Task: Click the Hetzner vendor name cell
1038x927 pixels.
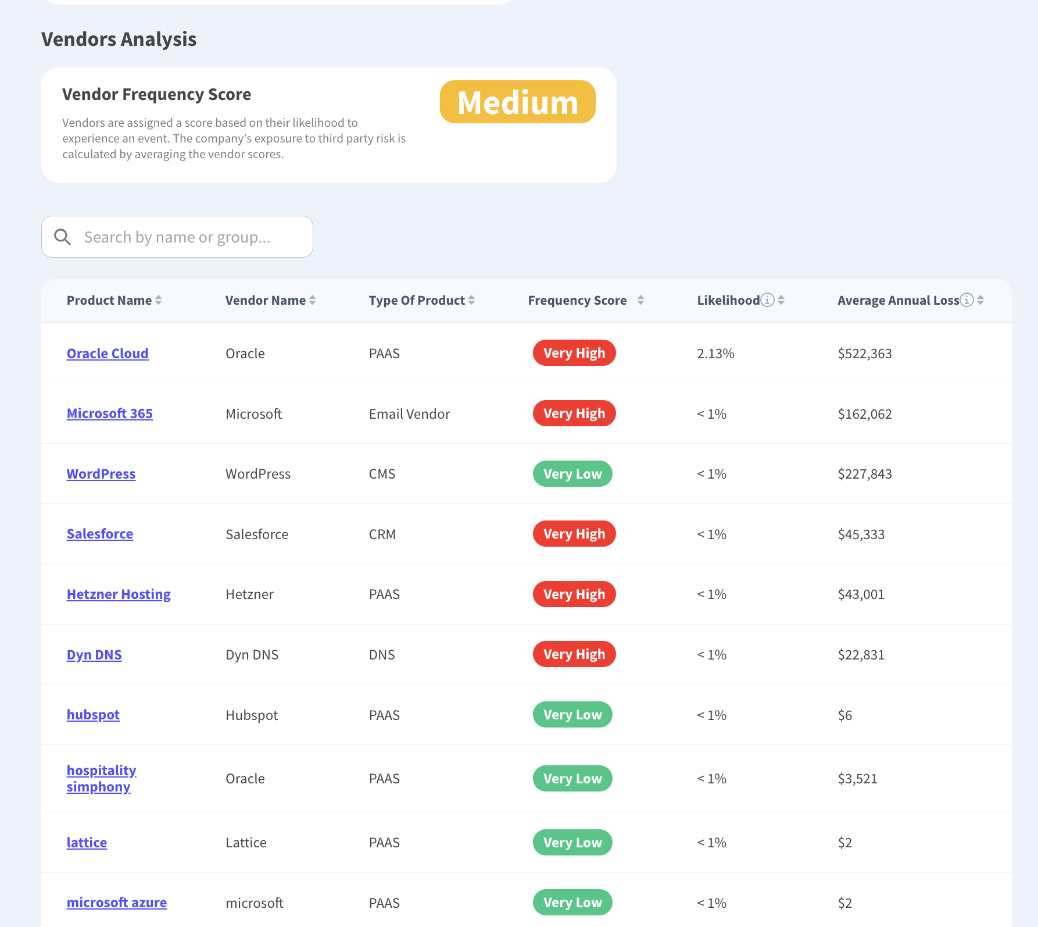Action: tap(250, 594)
